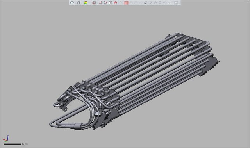
Task: Click the greyed zoom magnifier icon
Action: click(160, 3)
